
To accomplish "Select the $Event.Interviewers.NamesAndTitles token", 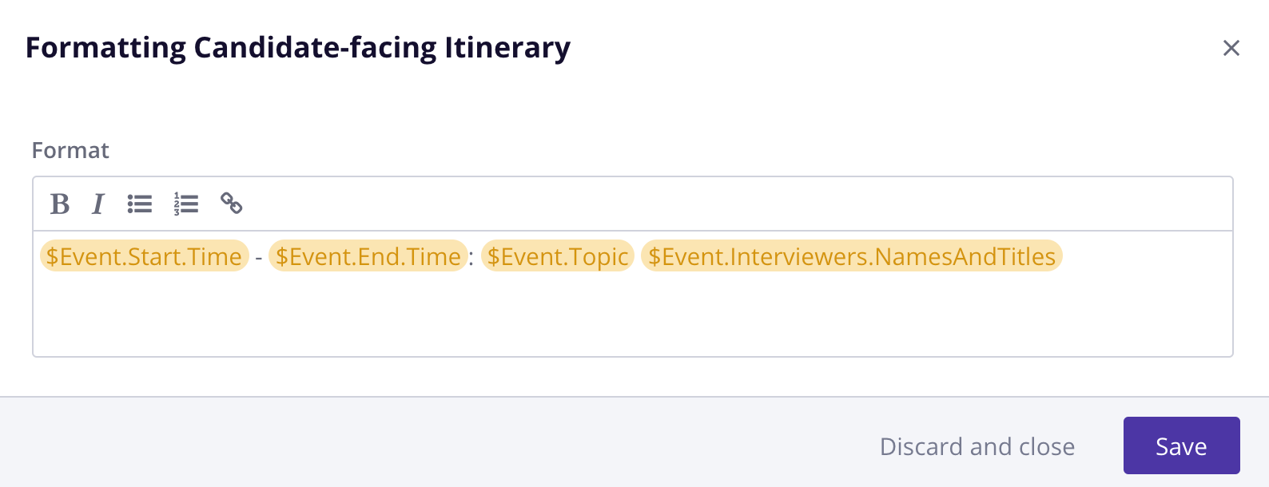I will tap(851, 256).
